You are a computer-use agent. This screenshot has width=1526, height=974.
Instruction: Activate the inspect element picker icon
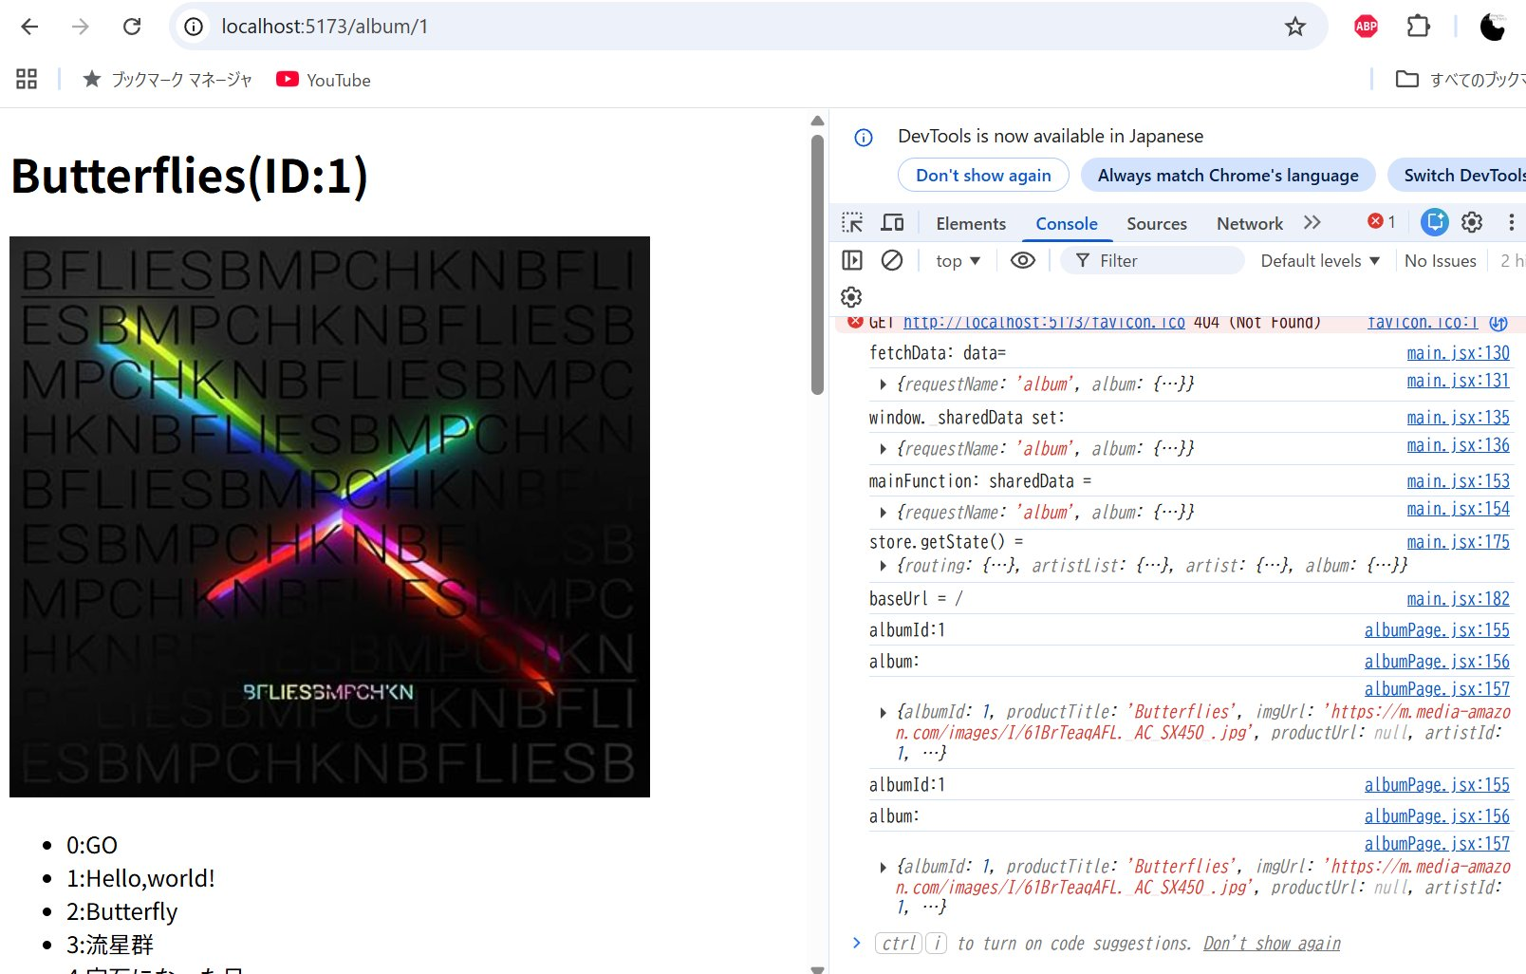click(852, 223)
